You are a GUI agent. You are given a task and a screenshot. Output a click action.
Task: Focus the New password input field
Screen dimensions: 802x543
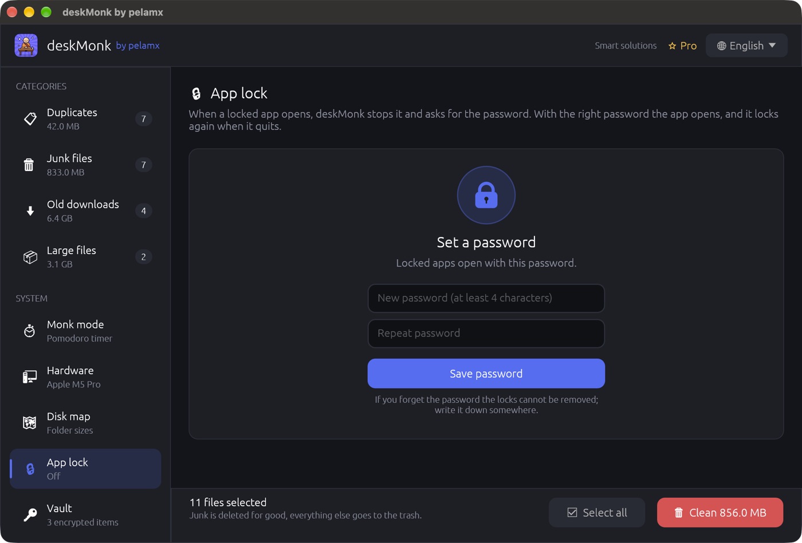point(486,298)
